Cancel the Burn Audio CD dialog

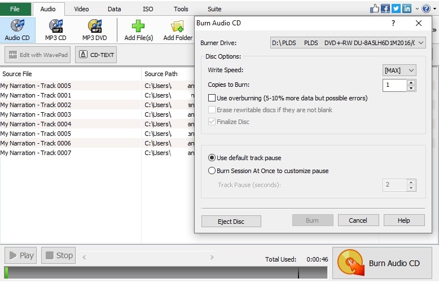[x=358, y=220]
